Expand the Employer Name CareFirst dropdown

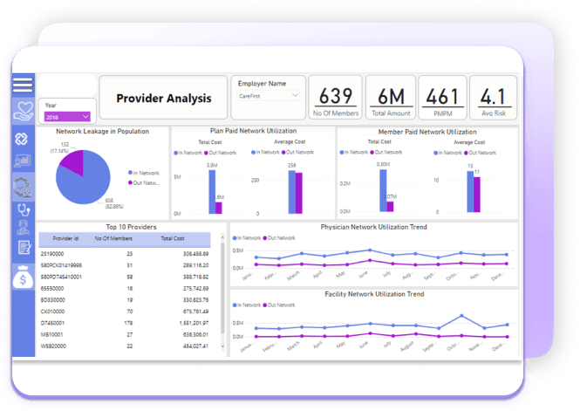click(268, 96)
